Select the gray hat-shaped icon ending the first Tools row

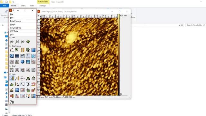tap(33, 79)
